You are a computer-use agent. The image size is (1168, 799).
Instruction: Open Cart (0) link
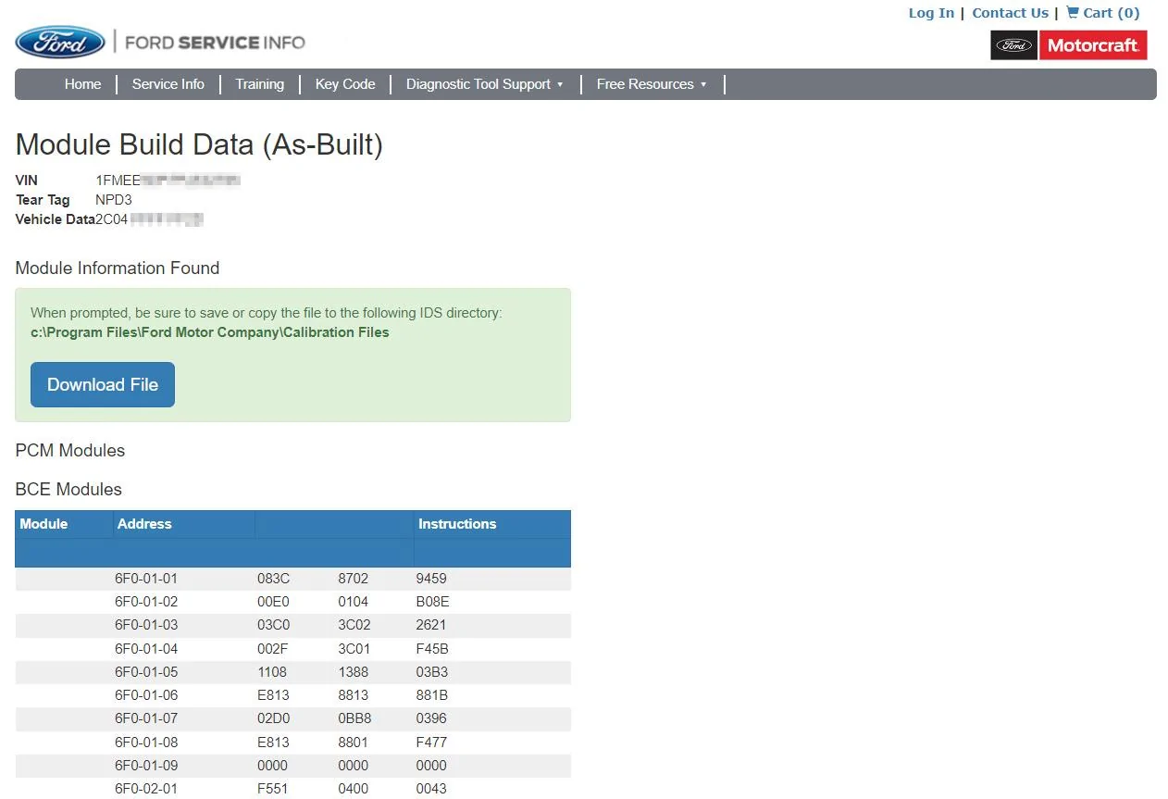(1111, 13)
